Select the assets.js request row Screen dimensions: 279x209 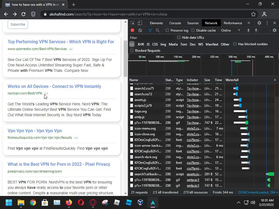coord(176,100)
